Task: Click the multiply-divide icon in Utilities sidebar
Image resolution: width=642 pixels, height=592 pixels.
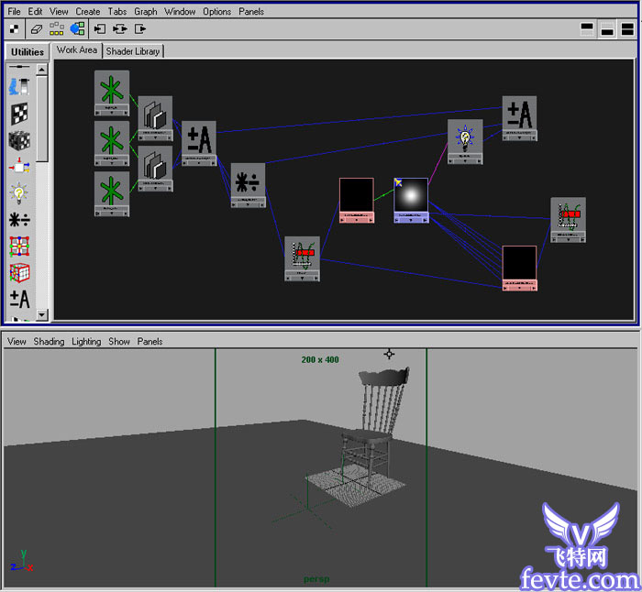Action: 18,220
